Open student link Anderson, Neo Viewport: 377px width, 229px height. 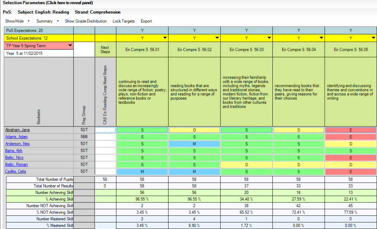click(x=17, y=144)
